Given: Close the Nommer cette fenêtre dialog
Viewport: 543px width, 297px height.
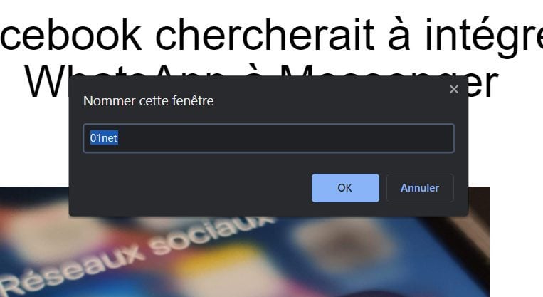Looking at the screenshot, I should [453, 90].
